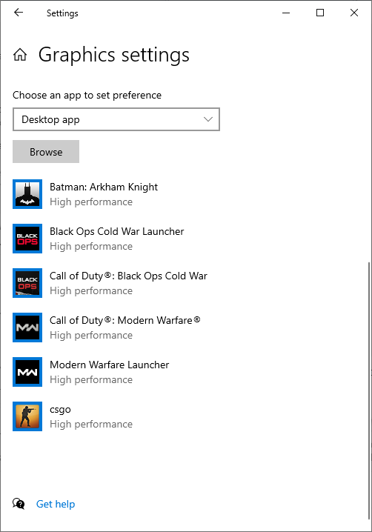This screenshot has width=372, height=532.
Task: Click the Browse button
Action: tap(46, 152)
